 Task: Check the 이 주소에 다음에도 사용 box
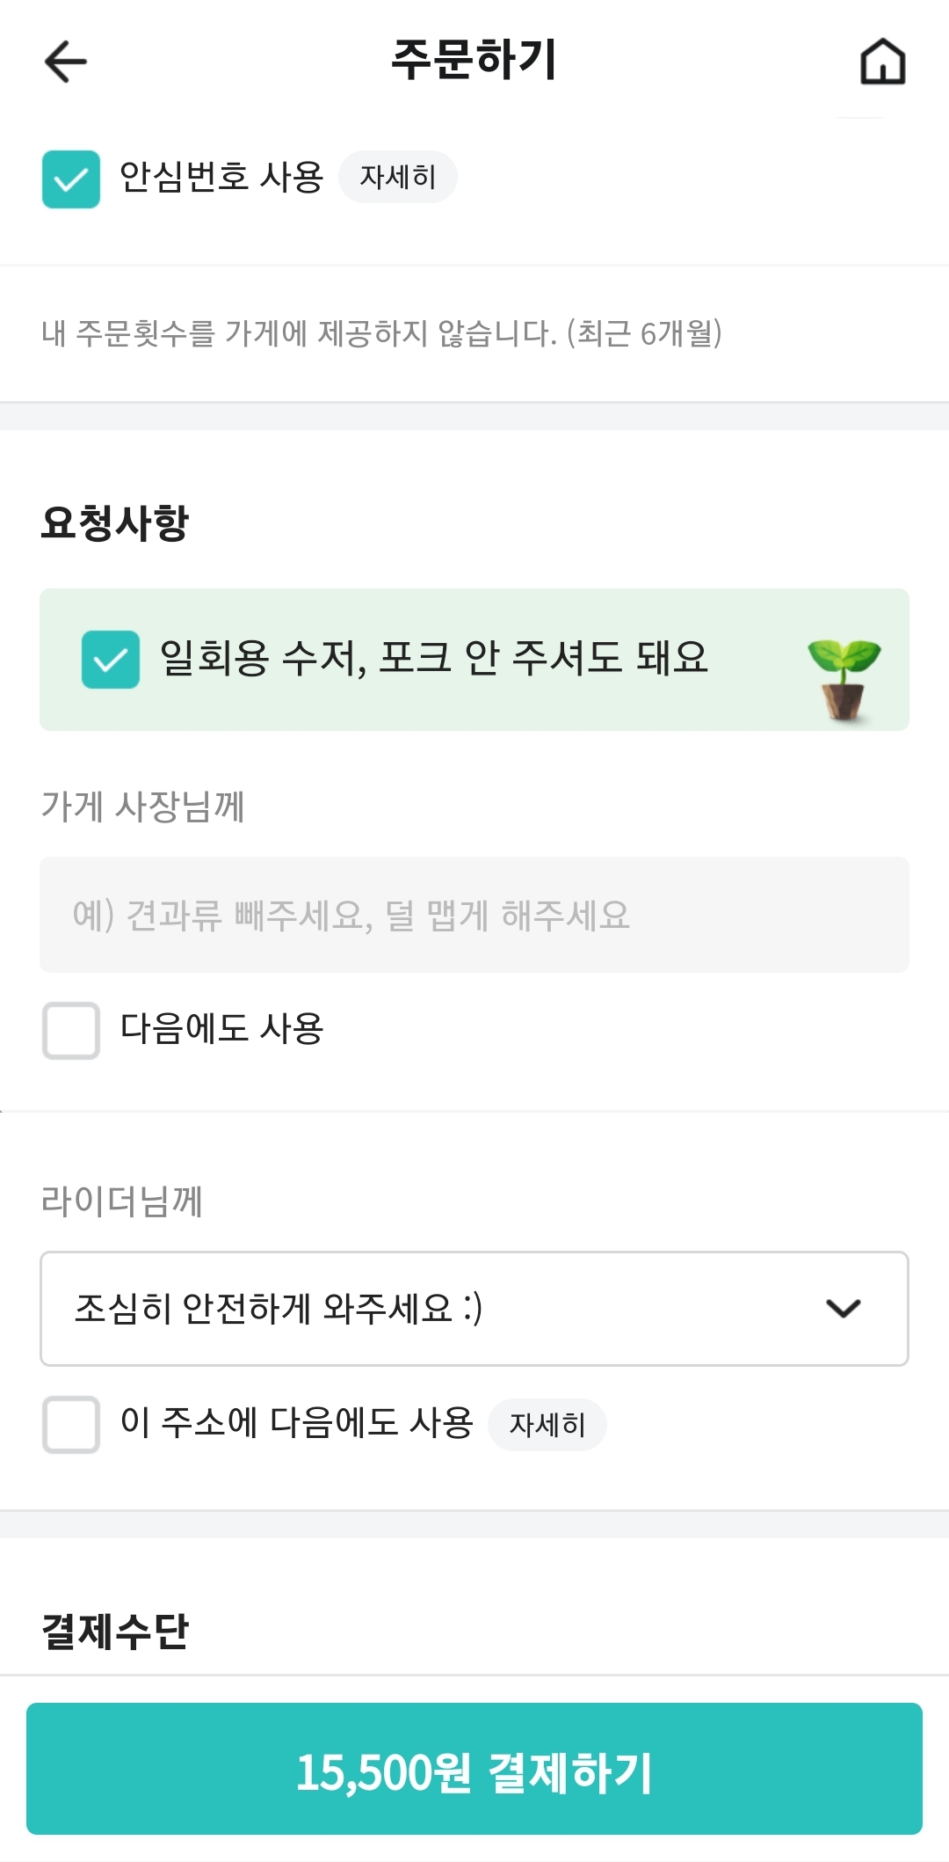coord(71,1424)
